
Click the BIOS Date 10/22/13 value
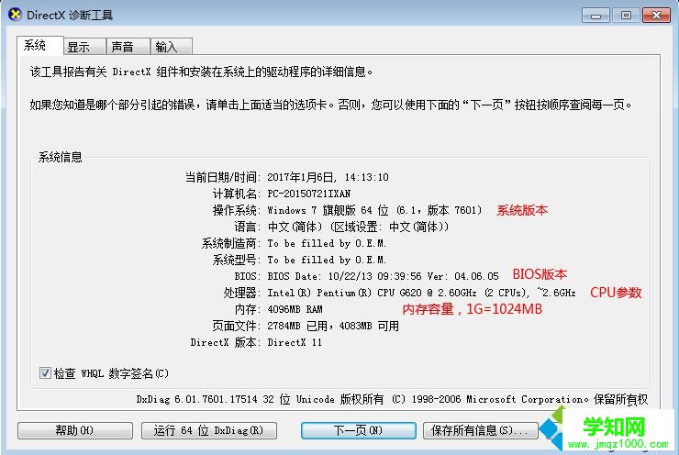(383, 276)
